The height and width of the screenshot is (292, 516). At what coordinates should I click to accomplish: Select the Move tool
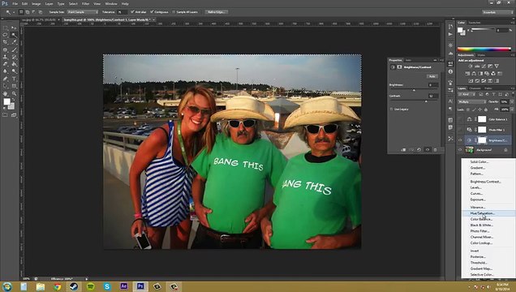pyautogui.click(x=14, y=28)
